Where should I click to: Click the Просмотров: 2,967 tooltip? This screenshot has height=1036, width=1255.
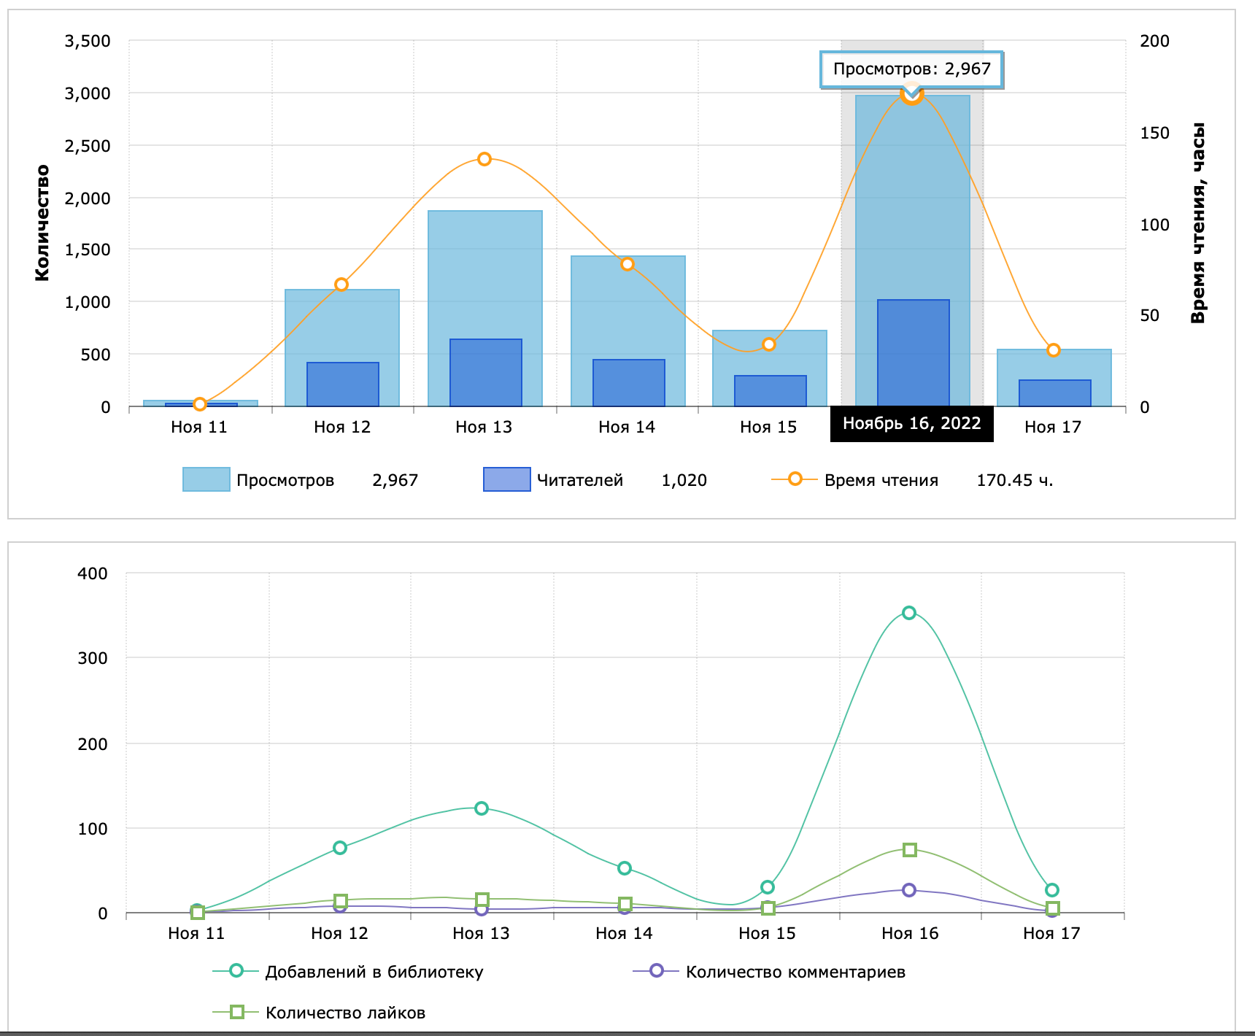911,69
